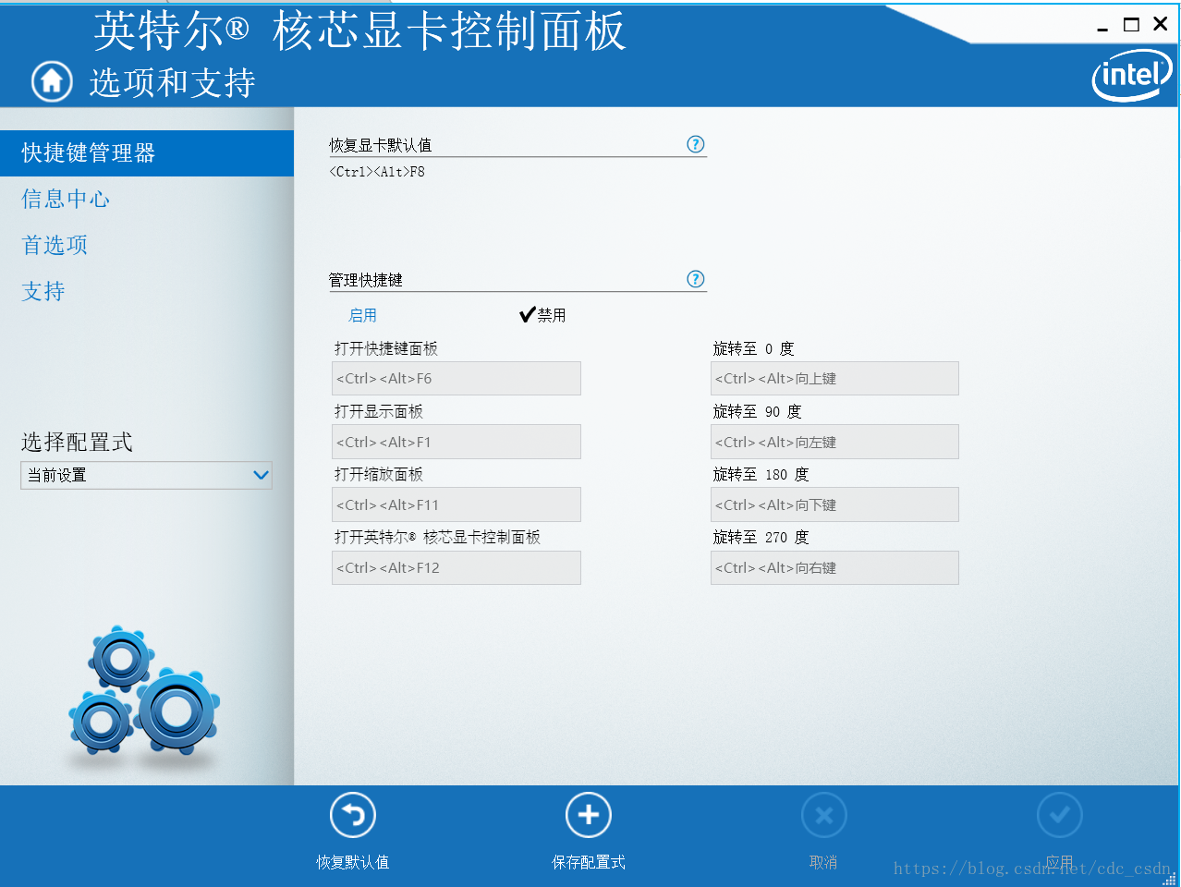Select the 禁用 option
Viewport: 1181px width, 887px height.
click(543, 315)
